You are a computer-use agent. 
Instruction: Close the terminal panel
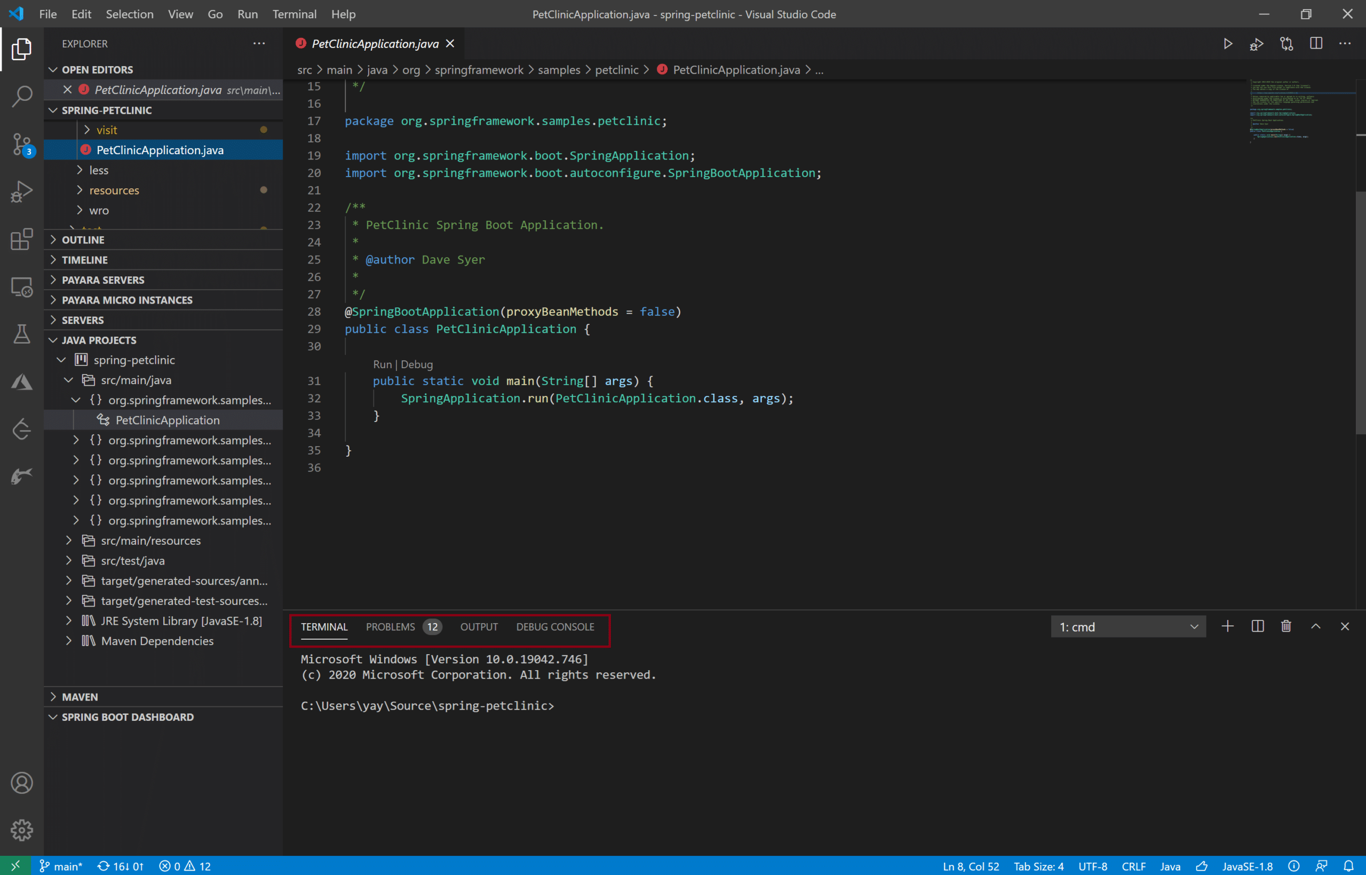coord(1345,626)
